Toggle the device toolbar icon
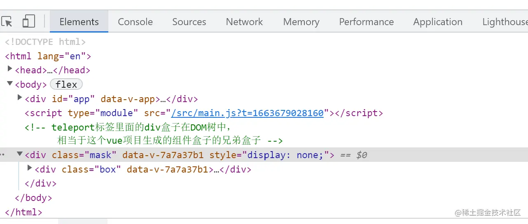Screen dimensions: 528x224 29,21
